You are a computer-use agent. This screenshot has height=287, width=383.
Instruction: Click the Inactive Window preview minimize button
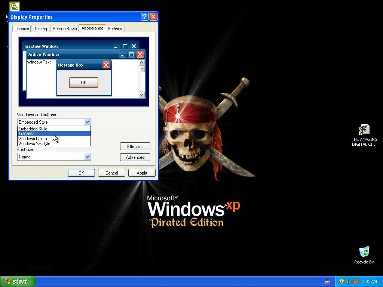click(116, 46)
